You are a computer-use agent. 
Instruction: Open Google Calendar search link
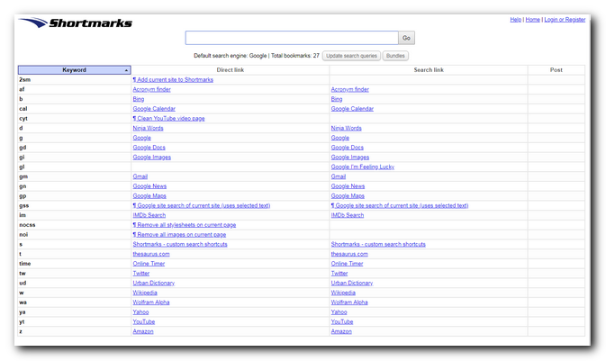click(352, 109)
